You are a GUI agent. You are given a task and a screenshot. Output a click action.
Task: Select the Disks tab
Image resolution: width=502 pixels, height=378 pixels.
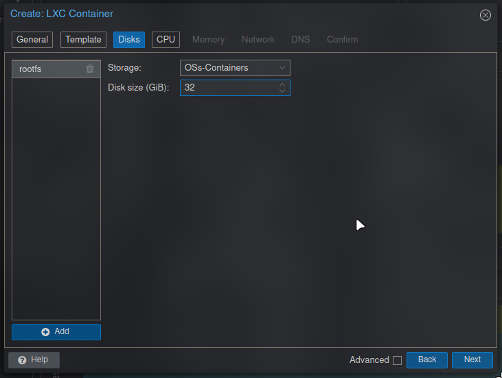tap(129, 40)
